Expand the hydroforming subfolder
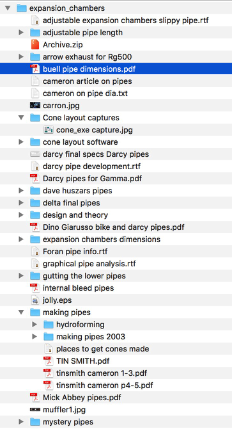232x429 pixels. click(35, 325)
